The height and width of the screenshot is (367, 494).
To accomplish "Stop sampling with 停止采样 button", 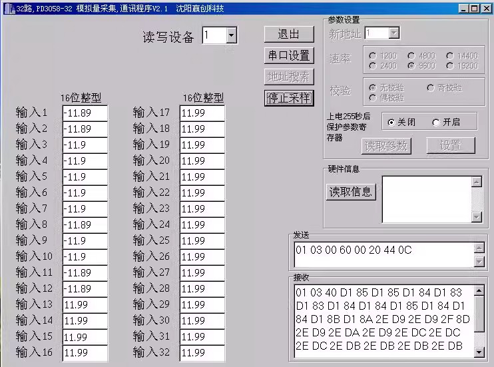I will (289, 98).
